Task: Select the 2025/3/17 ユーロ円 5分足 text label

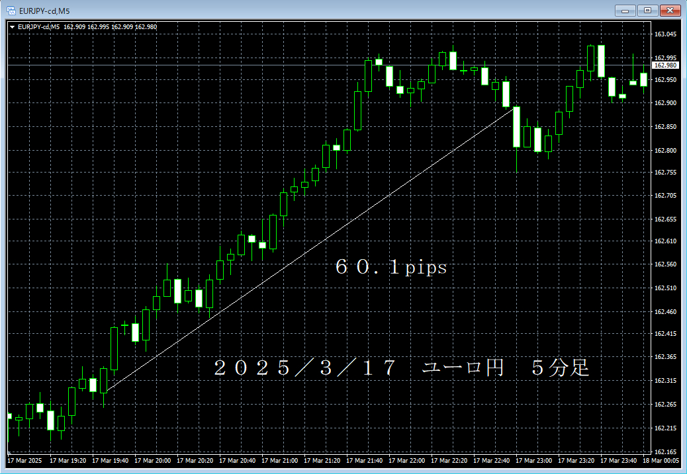Action: tap(401, 368)
